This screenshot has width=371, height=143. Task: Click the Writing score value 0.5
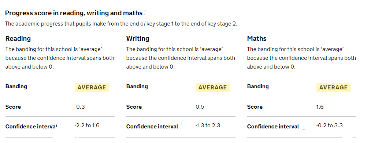tap(200, 107)
